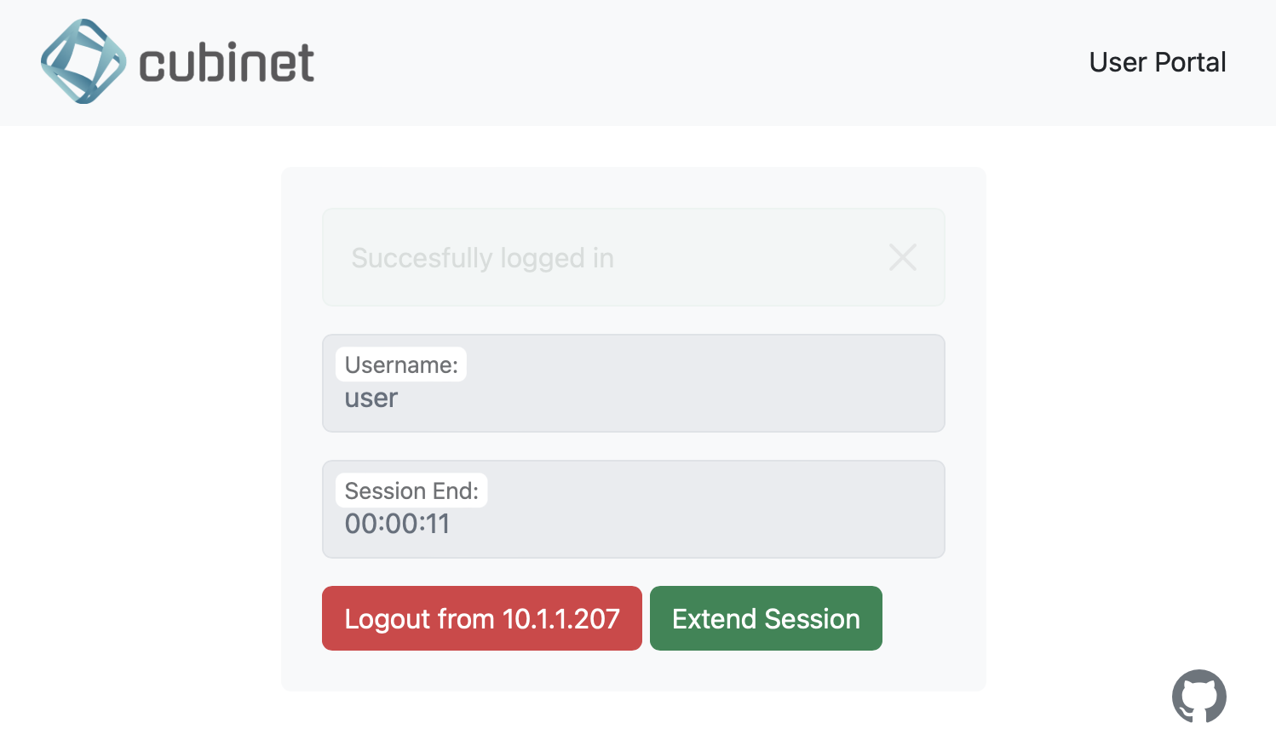Click the 00:00:11 session countdown

(397, 524)
